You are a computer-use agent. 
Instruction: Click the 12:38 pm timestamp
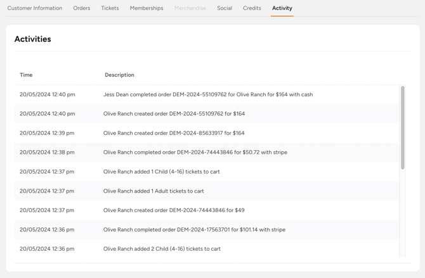47,153
